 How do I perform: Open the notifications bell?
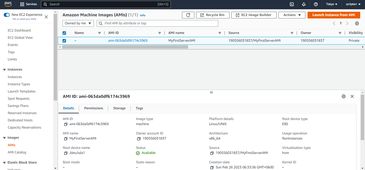[304, 4]
